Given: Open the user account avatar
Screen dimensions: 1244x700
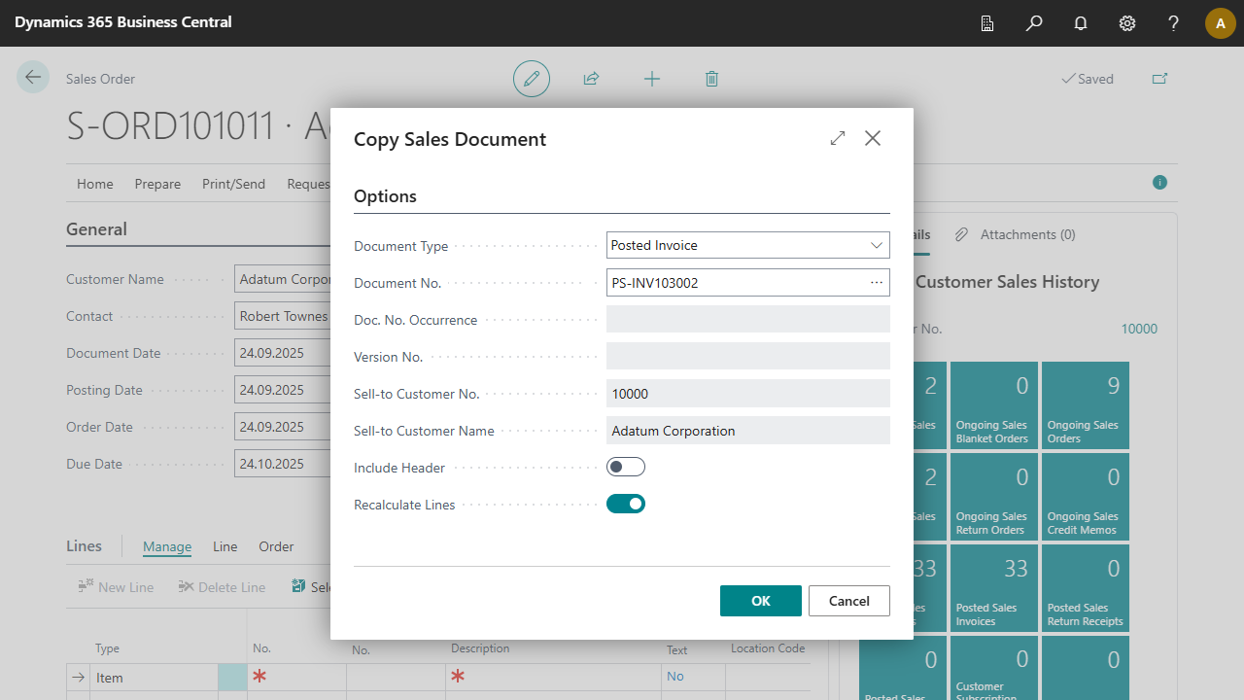Looking at the screenshot, I should coord(1220,23).
